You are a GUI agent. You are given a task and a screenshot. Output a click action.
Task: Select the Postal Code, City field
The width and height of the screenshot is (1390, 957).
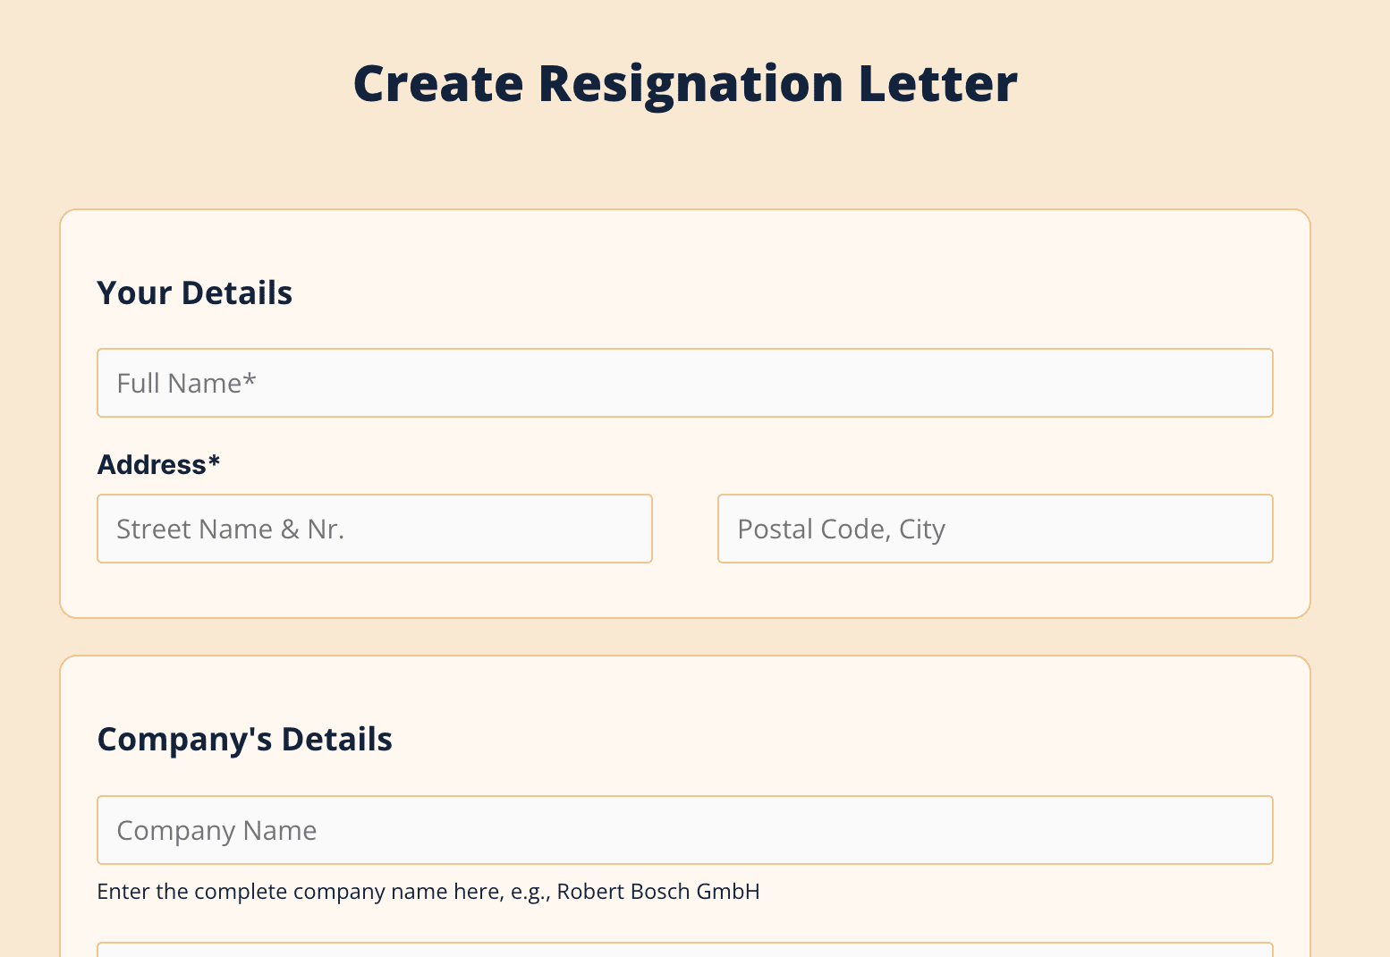click(995, 529)
